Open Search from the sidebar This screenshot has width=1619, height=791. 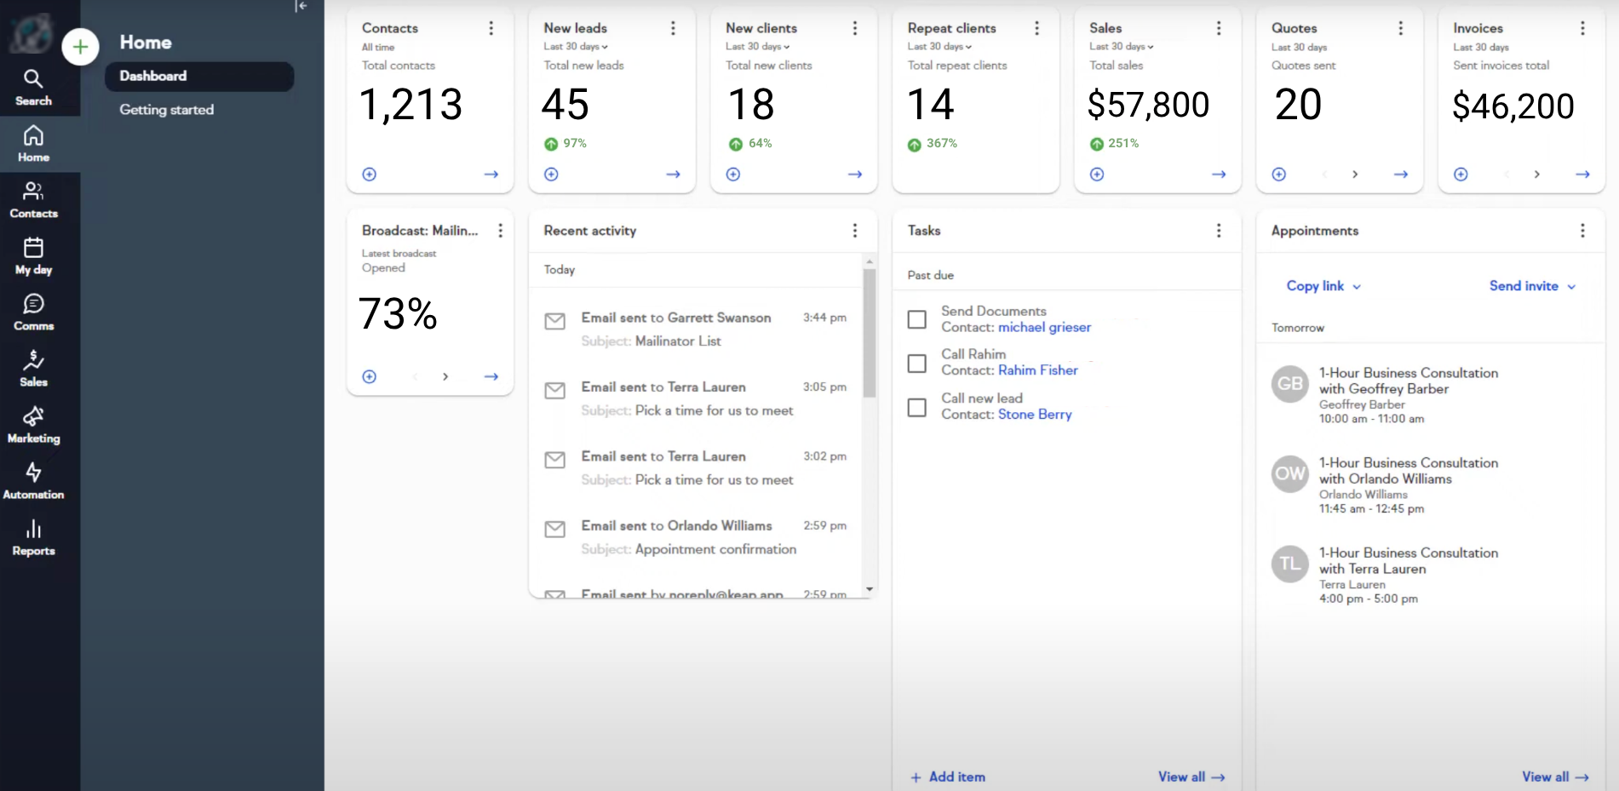33,88
